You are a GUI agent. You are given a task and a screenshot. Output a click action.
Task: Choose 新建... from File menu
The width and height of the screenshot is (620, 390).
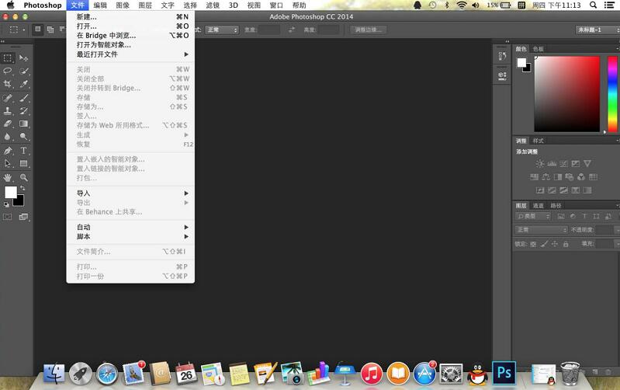[132, 17]
